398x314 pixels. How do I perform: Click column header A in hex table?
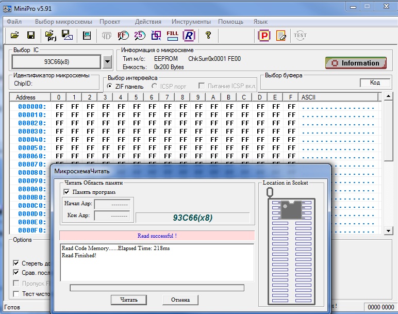click(x=213, y=97)
